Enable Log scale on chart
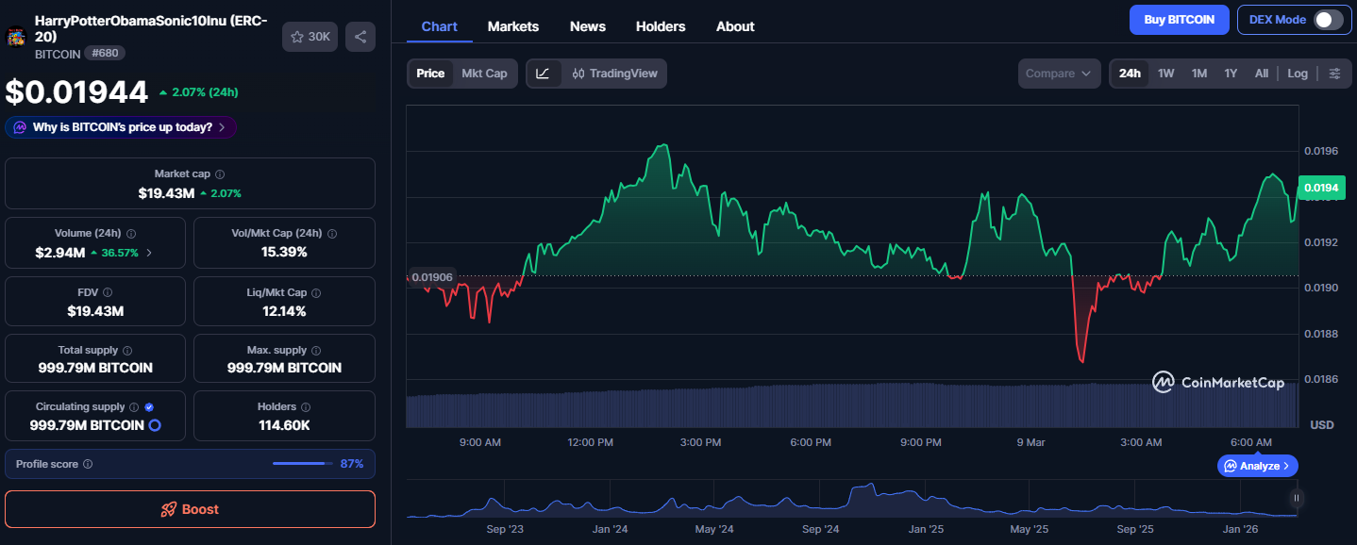The height and width of the screenshot is (545, 1357). coord(1298,74)
